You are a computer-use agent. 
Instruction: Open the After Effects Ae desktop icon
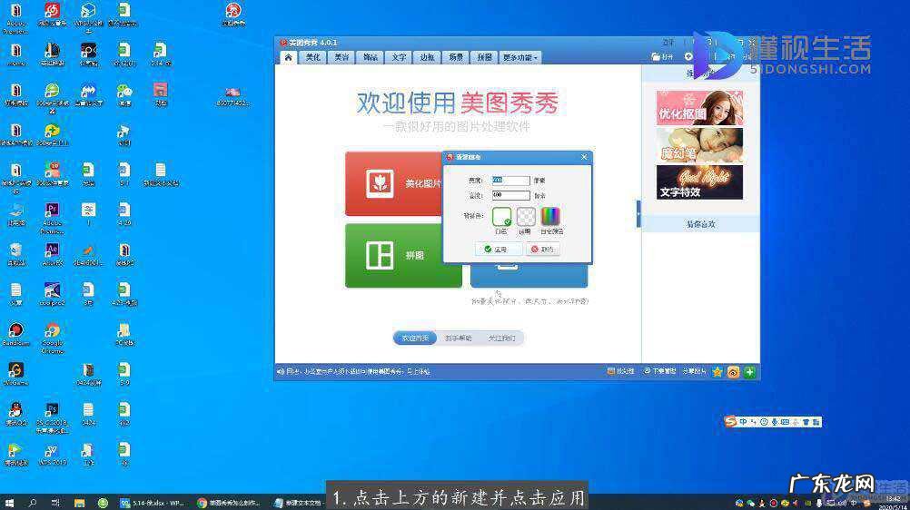pos(52,254)
